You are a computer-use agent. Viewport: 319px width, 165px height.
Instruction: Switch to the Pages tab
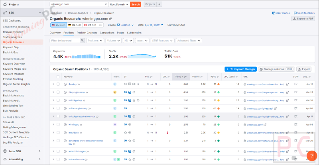pyautogui.click(x=121, y=33)
